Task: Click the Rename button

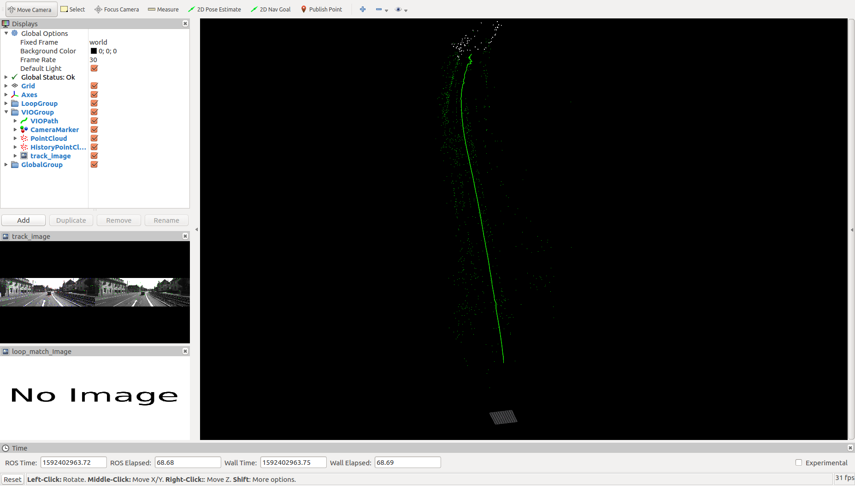Action: [166, 220]
